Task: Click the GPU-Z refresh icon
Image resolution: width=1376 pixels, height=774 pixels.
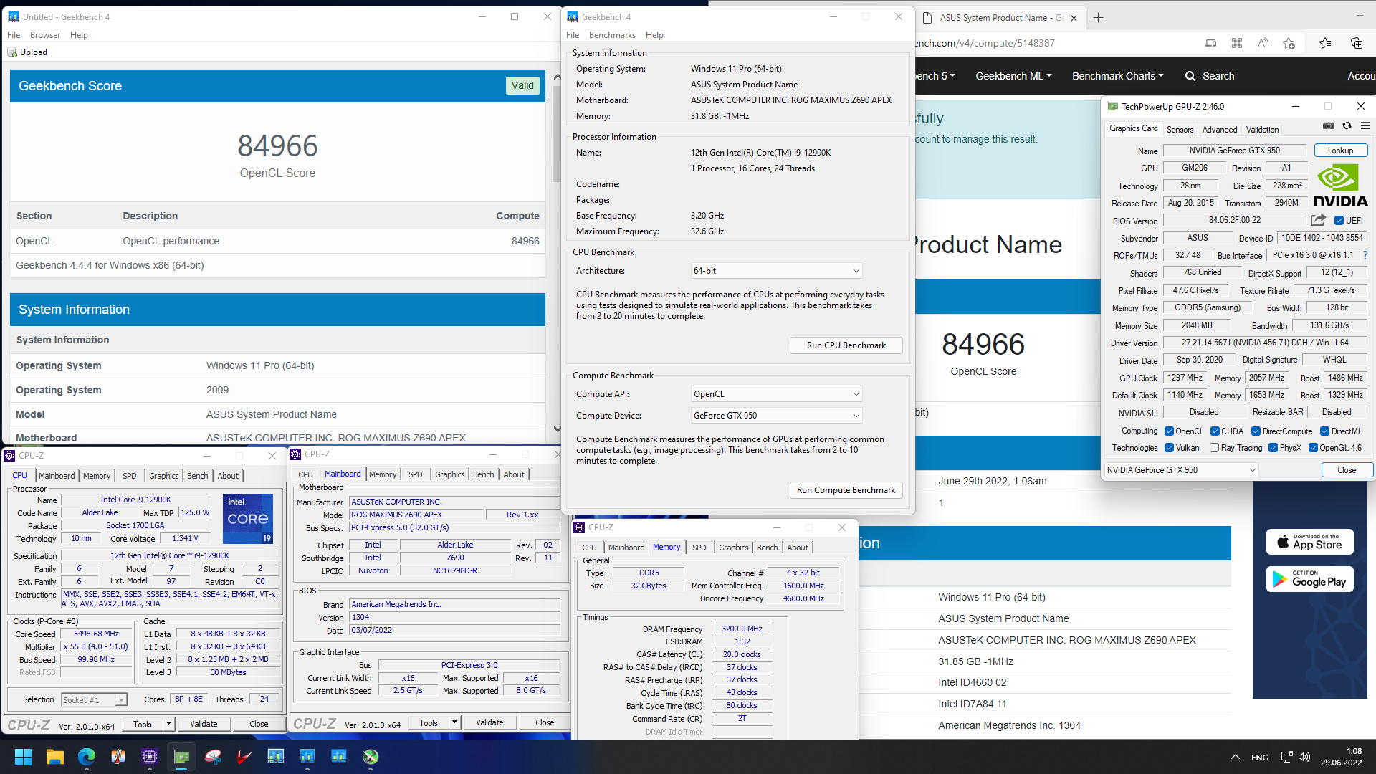Action: coord(1347,125)
